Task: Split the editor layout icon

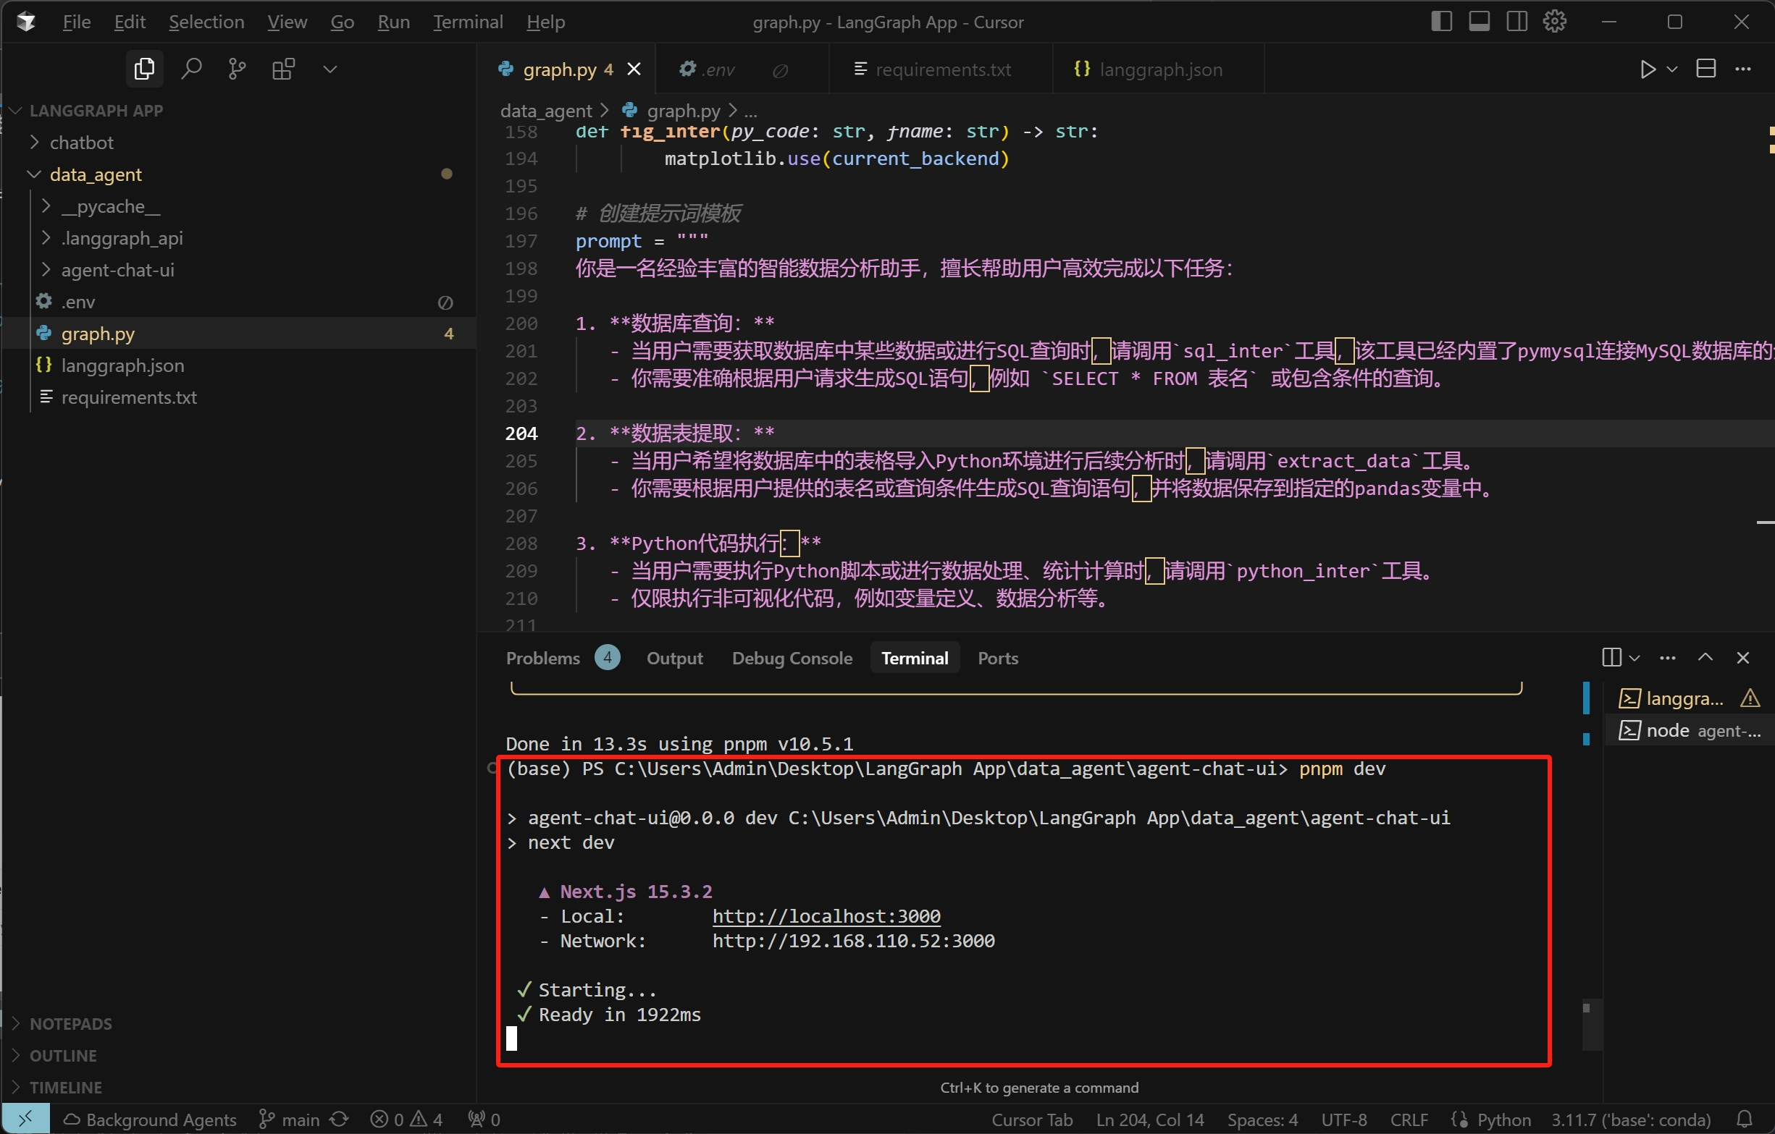Action: [1705, 69]
